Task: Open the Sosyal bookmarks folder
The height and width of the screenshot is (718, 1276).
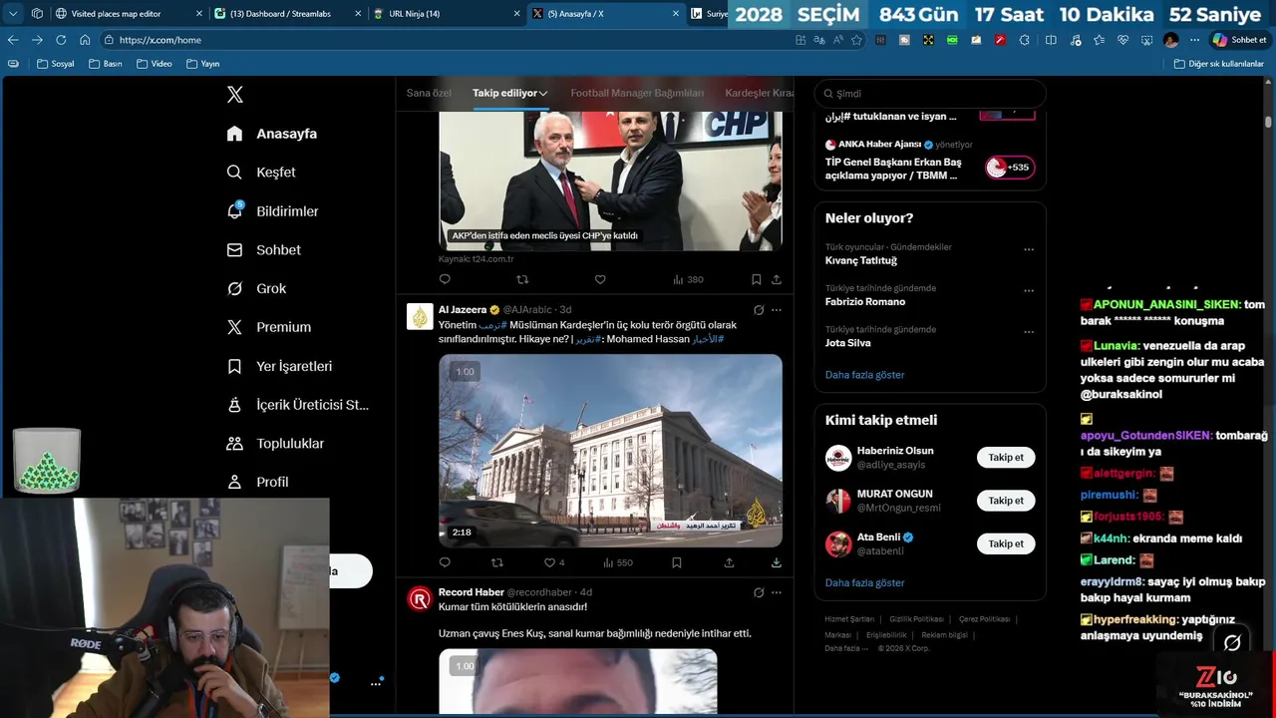Action: click(56, 64)
